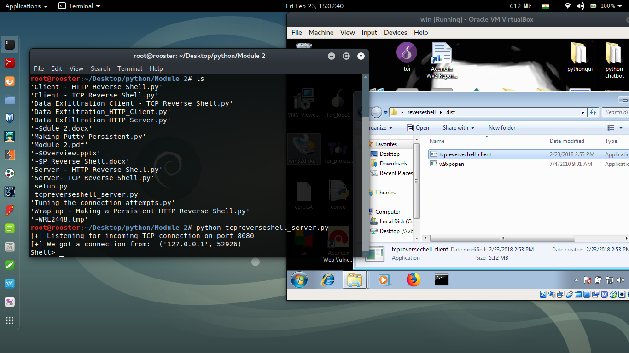Show hidden tray icons via the up arrow
This screenshot has width=629, height=353.
click(576, 280)
